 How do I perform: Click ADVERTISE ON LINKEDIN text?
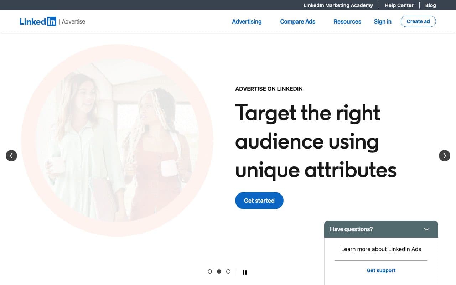269,89
